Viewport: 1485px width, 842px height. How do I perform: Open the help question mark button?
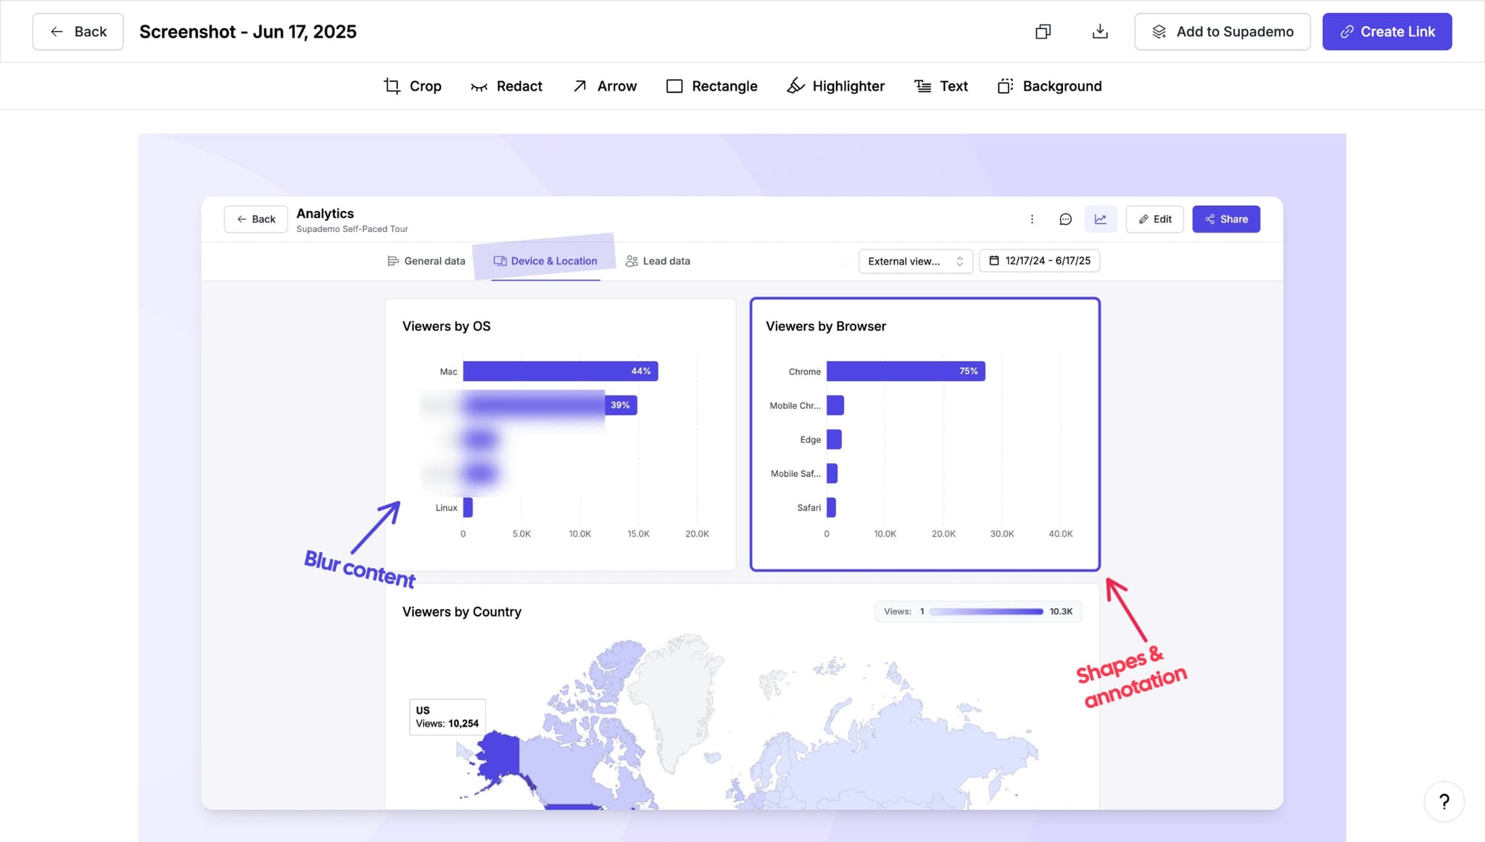(x=1444, y=801)
